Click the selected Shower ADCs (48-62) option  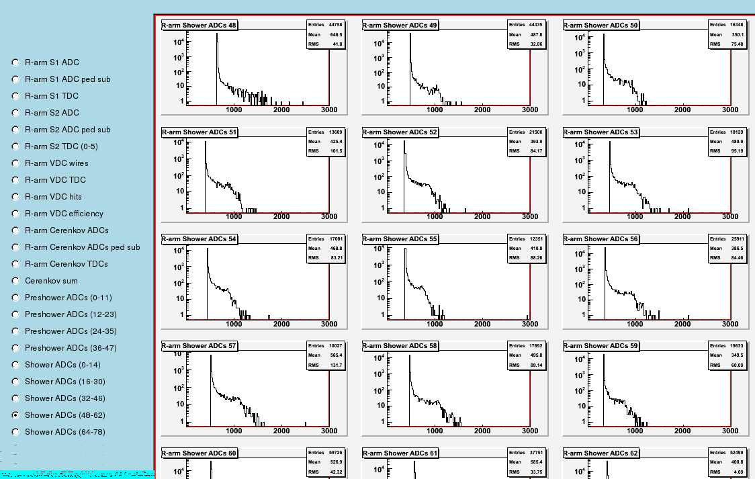click(15, 415)
